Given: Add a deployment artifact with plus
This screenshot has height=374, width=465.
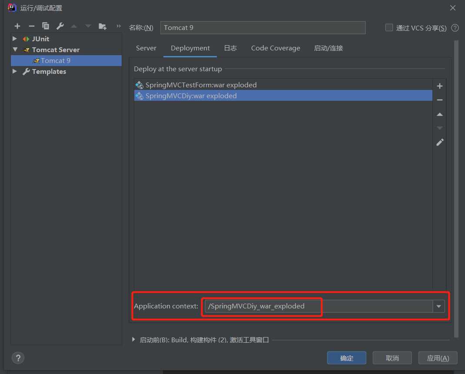Looking at the screenshot, I should (x=440, y=86).
